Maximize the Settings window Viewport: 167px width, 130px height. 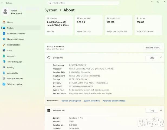click(158, 2)
